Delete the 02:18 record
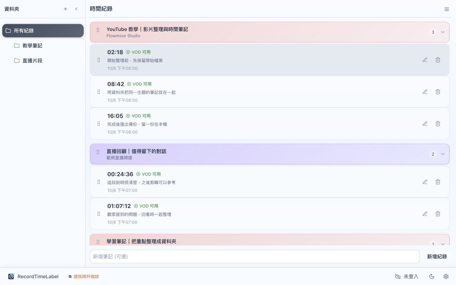The image size is (456, 285). (x=438, y=60)
